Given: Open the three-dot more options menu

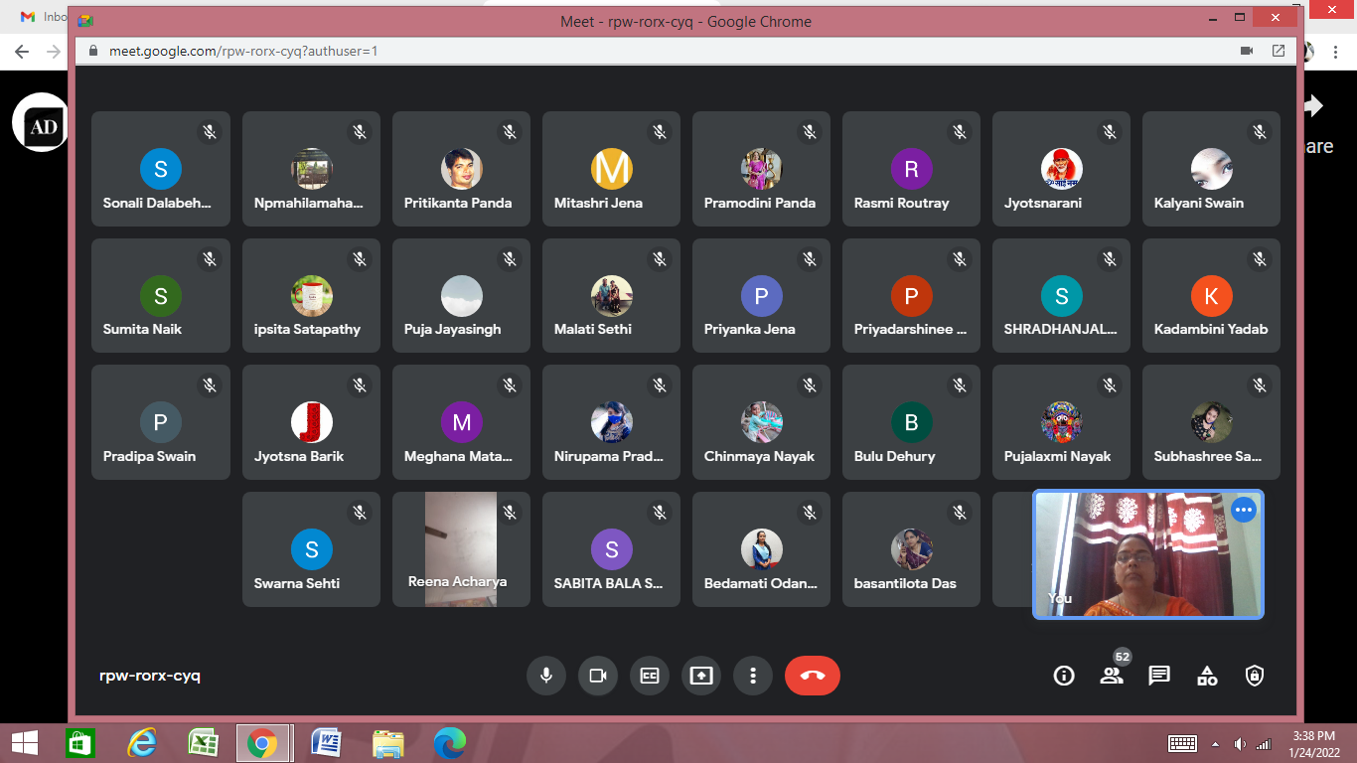Looking at the screenshot, I should pos(753,676).
